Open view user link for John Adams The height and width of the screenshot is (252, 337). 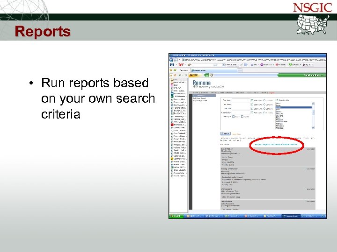coord(310,202)
